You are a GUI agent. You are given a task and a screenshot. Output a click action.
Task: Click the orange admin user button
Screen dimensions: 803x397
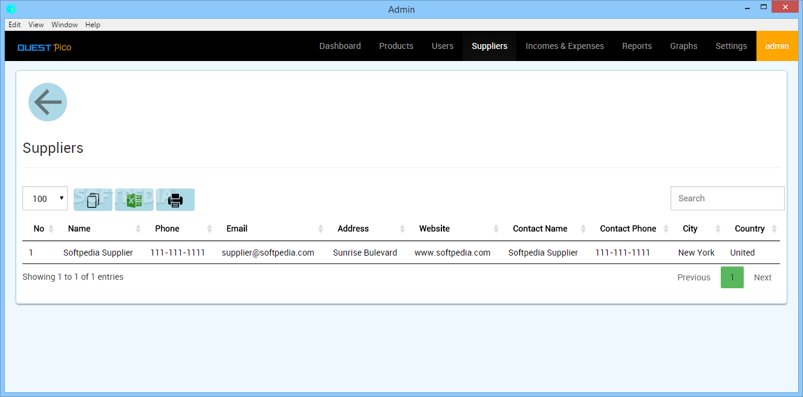pos(777,46)
